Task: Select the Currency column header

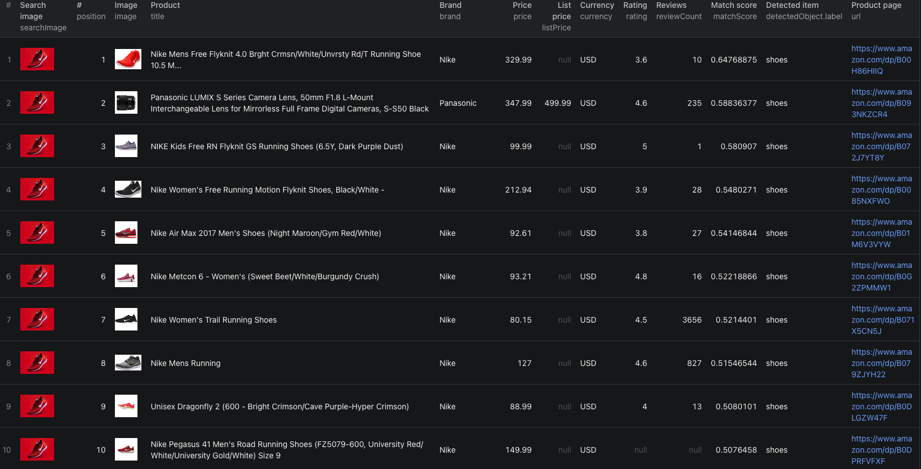Action: 597,11
